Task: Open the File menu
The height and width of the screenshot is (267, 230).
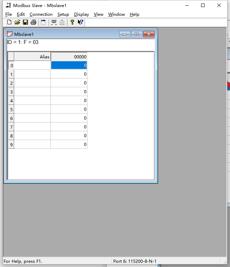Action: [x=8, y=14]
